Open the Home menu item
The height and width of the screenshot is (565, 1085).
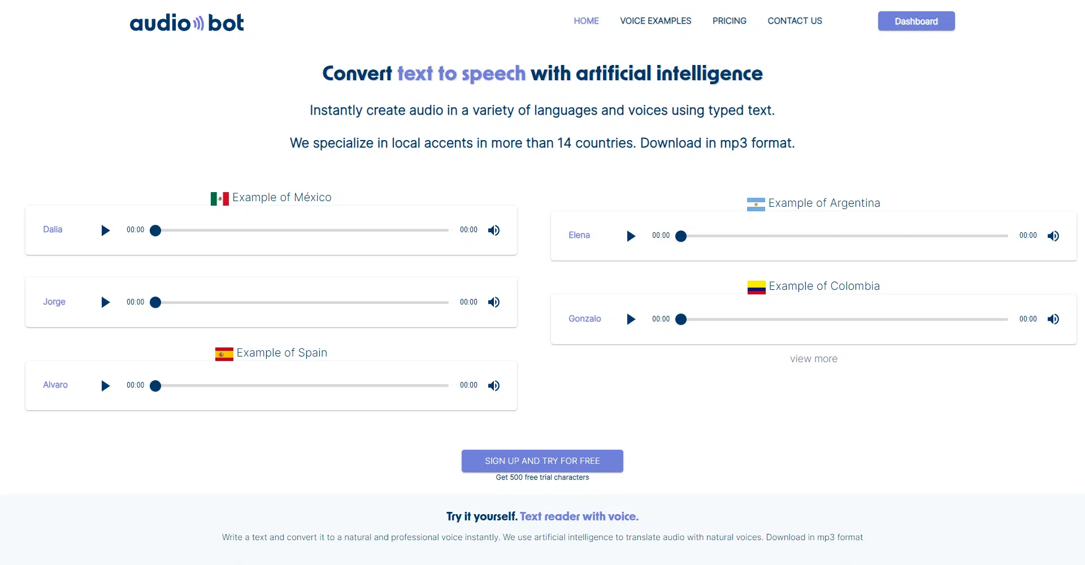pyautogui.click(x=586, y=21)
